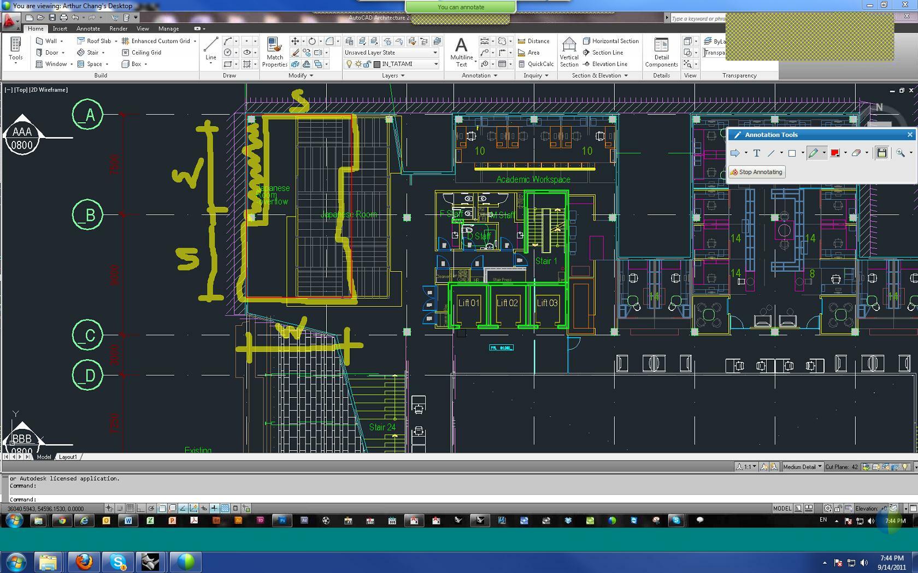The image size is (918, 573).
Task: Select the arrow annotation tool
Action: [735, 153]
